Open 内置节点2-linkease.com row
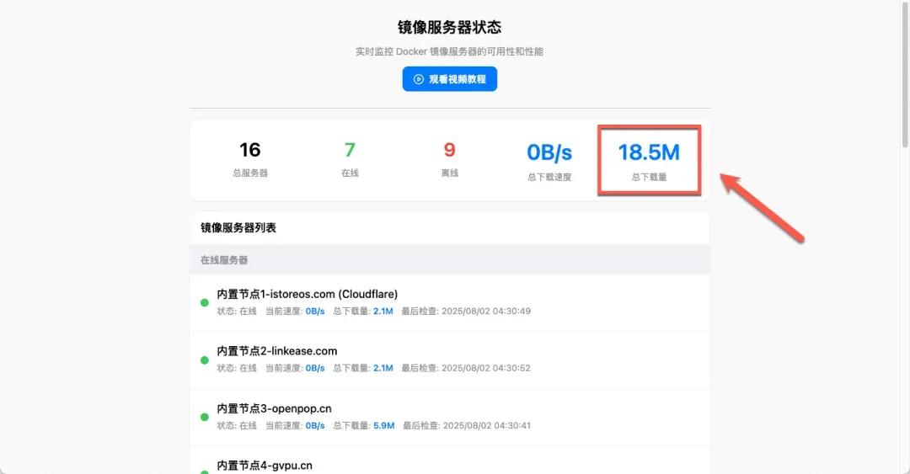Screen dimensions: 910x474 point(450,359)
